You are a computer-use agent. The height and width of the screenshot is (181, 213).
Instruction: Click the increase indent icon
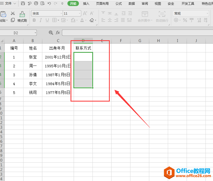pyautogui.click(x=130, y=13)
